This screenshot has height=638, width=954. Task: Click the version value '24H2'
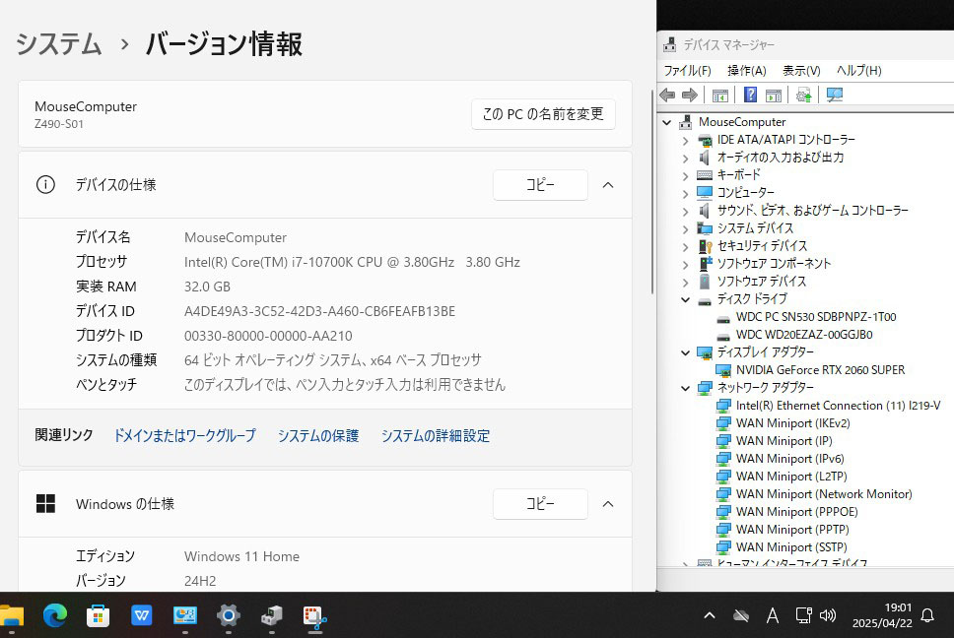click(200, 582)
